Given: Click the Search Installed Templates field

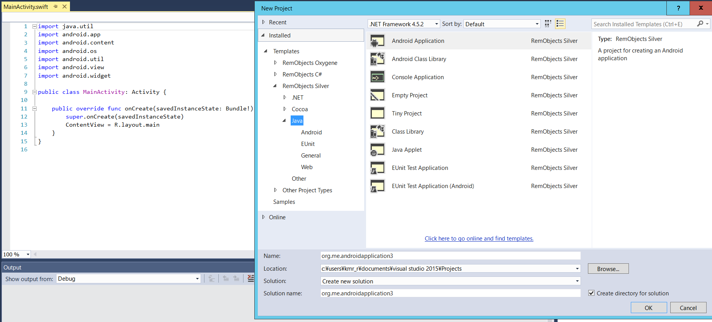Looking at the screenshot, I should (x=644, y=24).
